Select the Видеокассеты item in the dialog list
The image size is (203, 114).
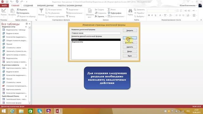pos(96,42)
